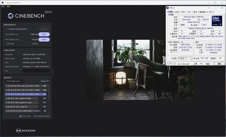Click the Your Score legend dot
The image size is (226, 137).
tap(20, 116)
